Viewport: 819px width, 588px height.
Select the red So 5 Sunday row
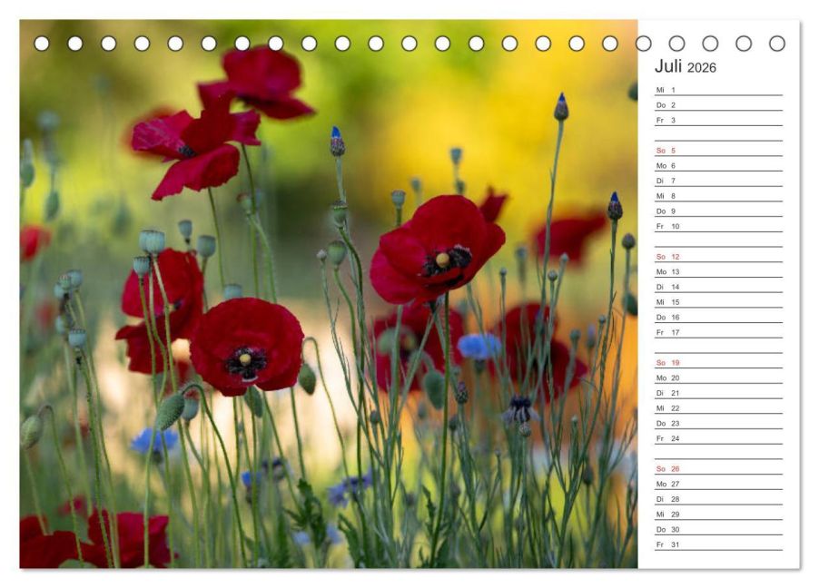pos(719,151)
